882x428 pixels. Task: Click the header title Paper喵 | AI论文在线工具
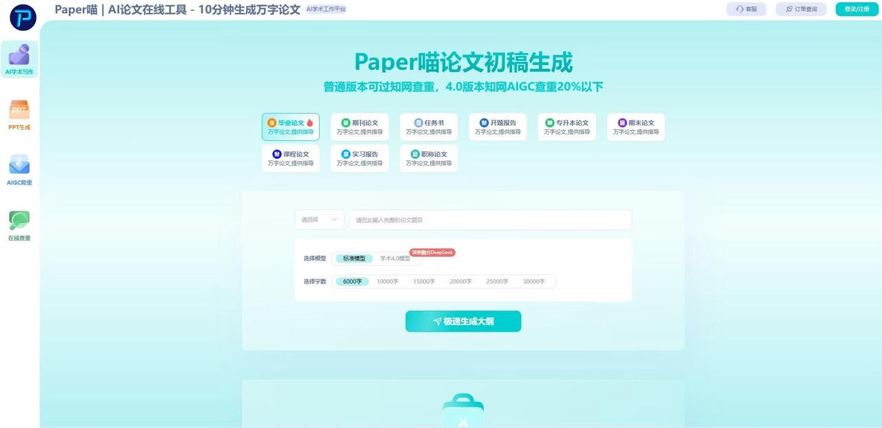point(178,10)
